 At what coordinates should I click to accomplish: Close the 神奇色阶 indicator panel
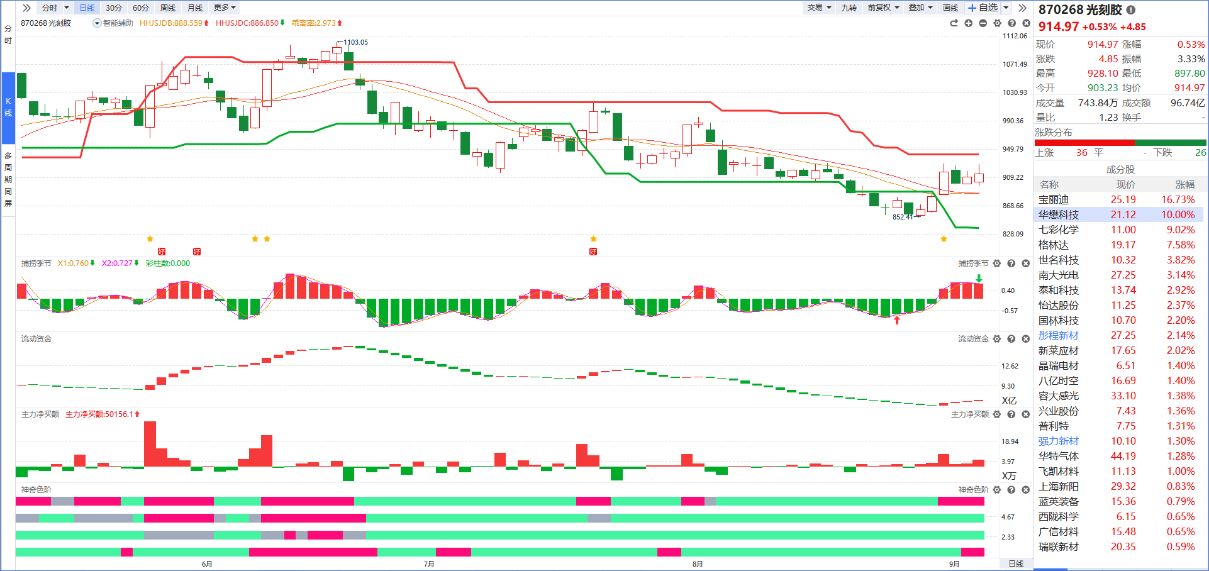click(1026, 490)
